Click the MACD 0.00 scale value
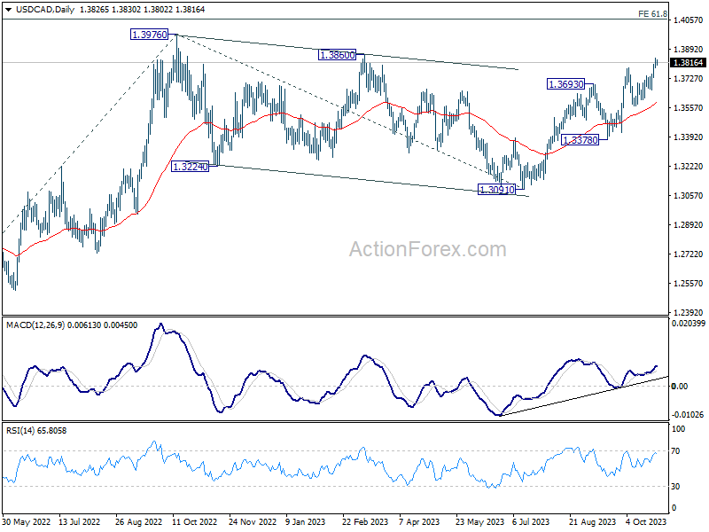 click(680, 387)
